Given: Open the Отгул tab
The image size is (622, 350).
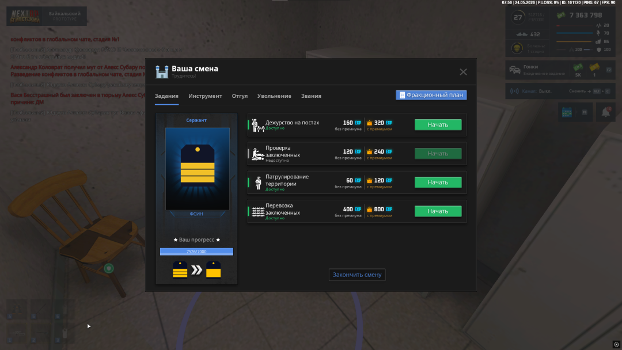Looking at the screenshot, I should (240, 96).
